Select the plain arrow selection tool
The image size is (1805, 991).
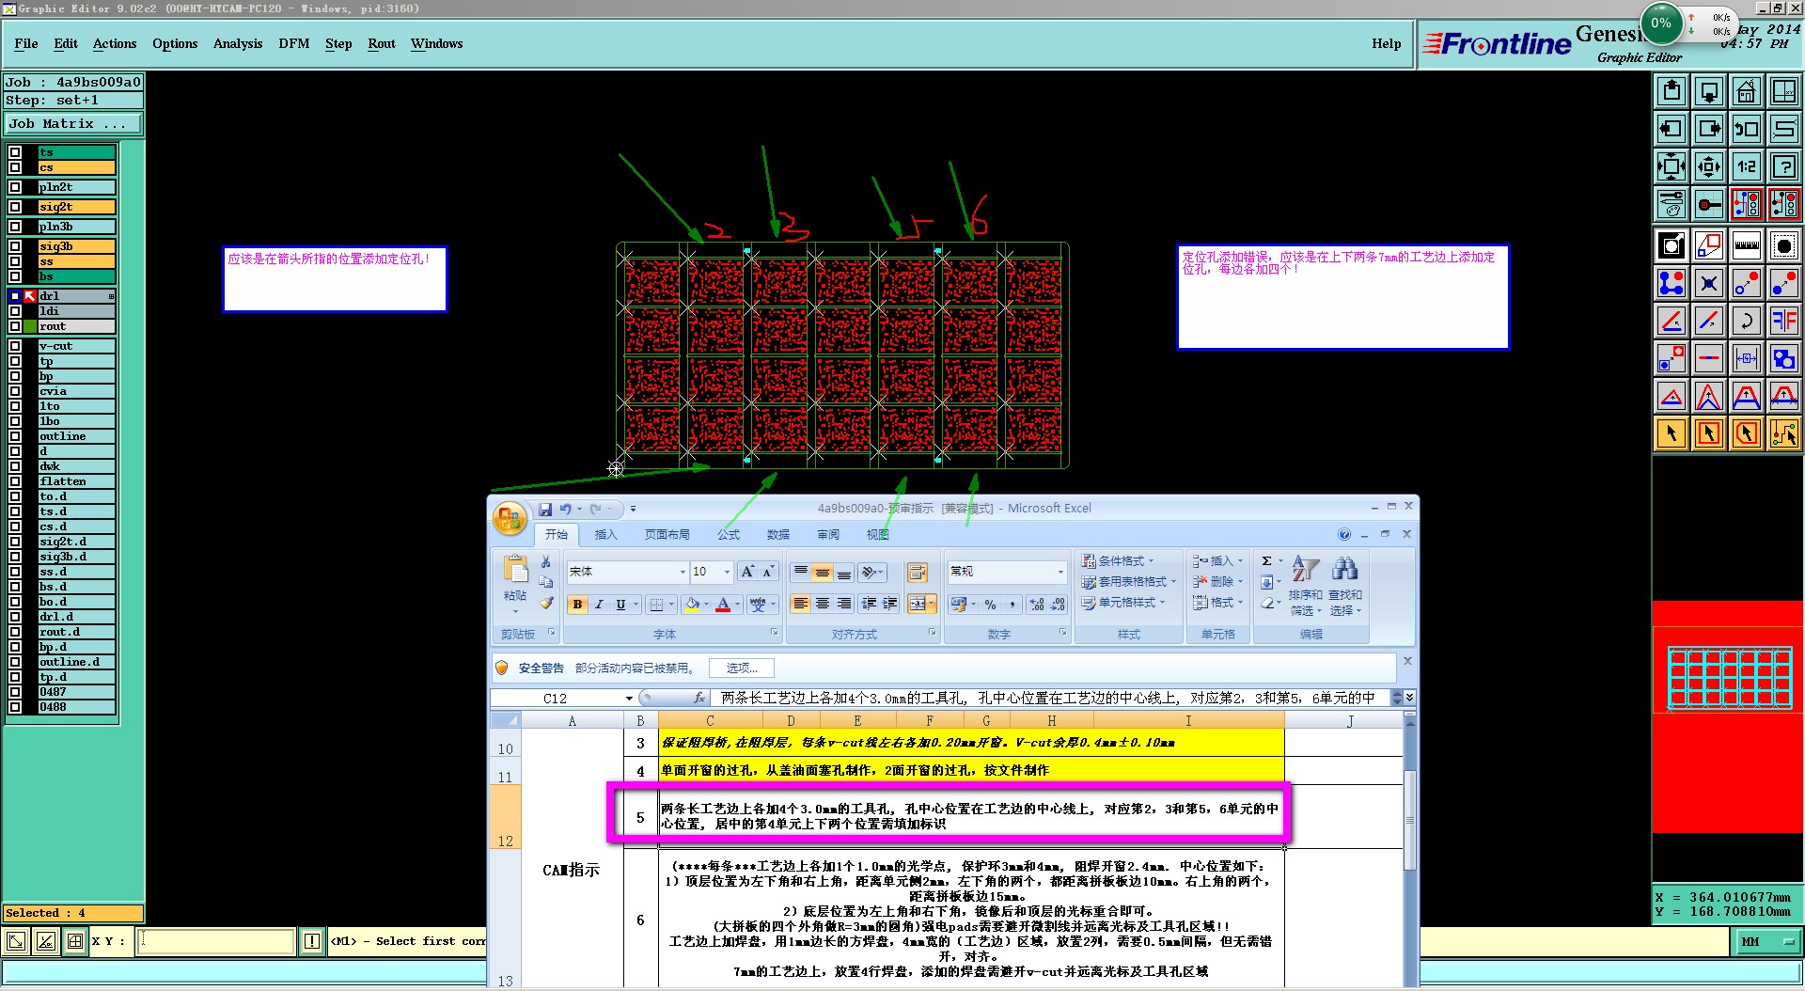[x=1672, y=433]
